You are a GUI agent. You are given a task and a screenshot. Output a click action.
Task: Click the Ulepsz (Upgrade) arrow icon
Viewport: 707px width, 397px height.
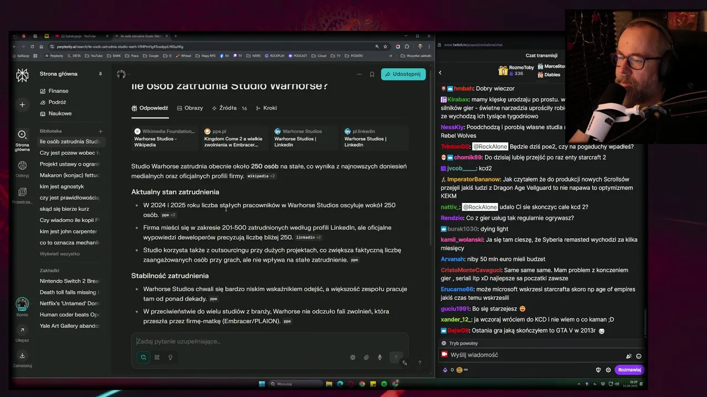tap(22, 330)
